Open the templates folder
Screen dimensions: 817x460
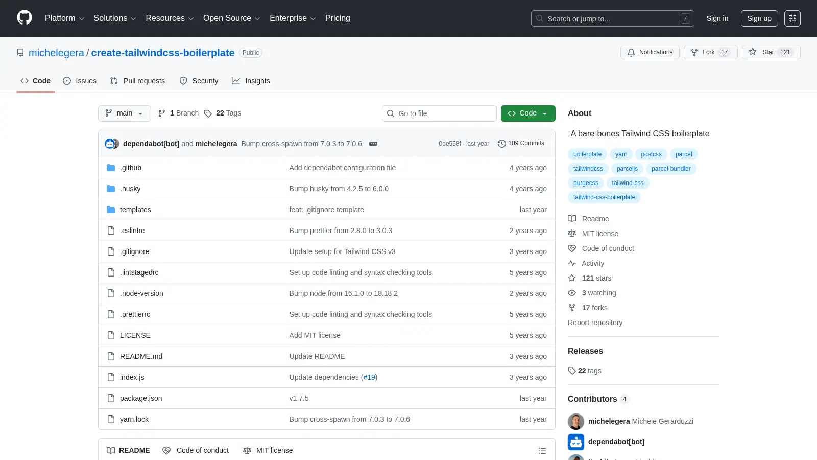(135, 210)
